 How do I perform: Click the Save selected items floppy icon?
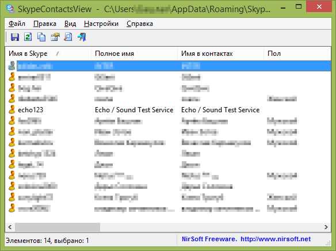(x=15, y=37)
